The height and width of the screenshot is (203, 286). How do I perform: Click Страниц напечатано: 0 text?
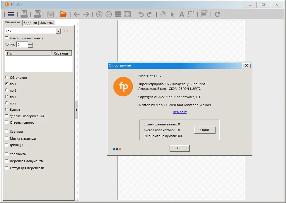(x=162, y=124)
